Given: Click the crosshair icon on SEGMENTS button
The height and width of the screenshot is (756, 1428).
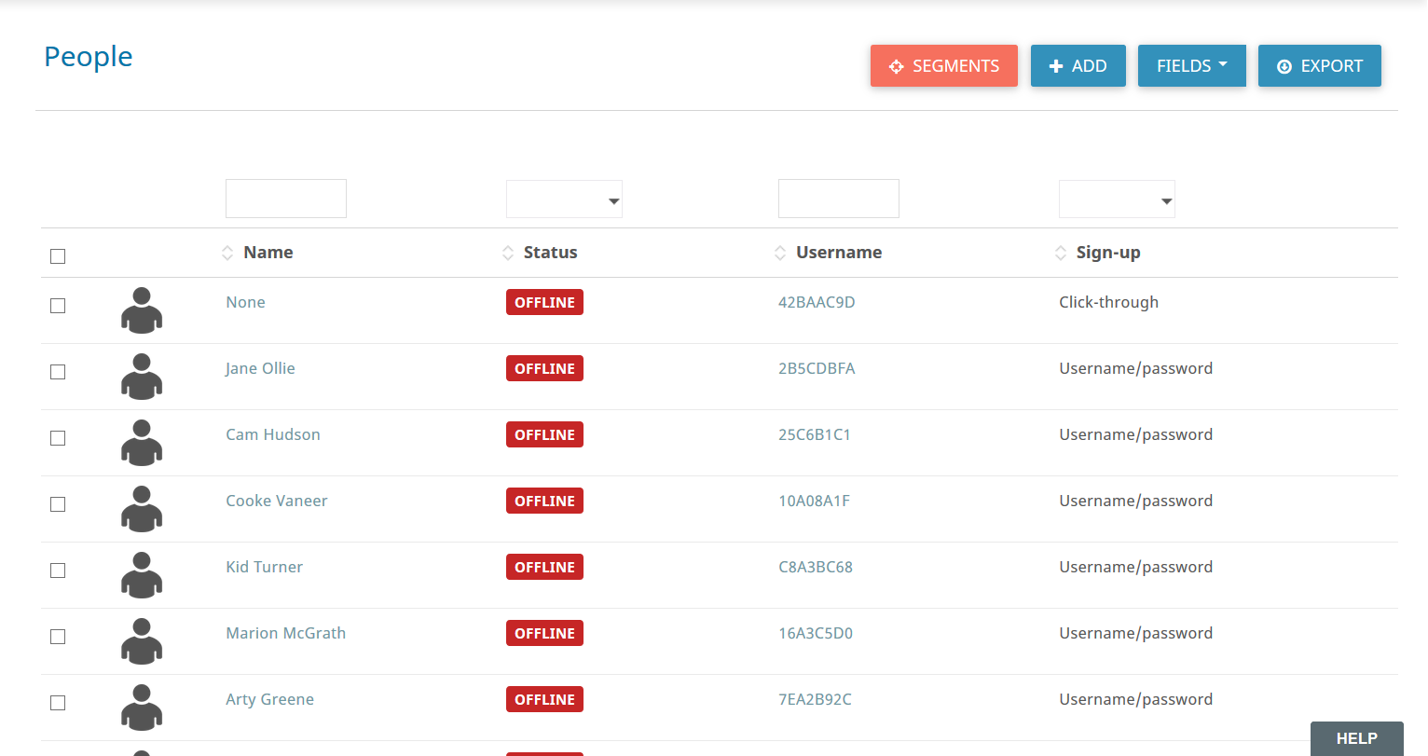Looking at the screenshot, I should [897, 67].
